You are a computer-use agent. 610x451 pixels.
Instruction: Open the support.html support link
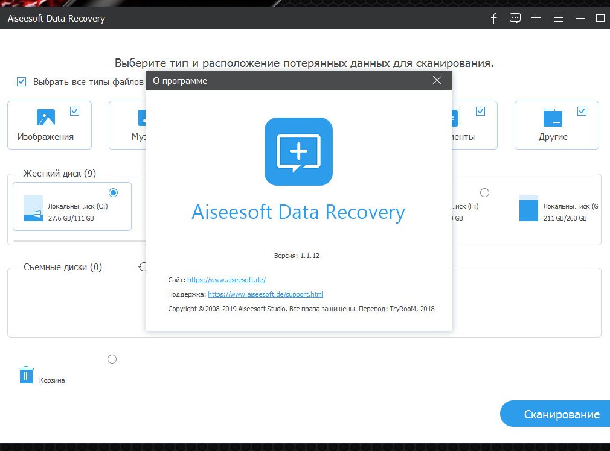coord(265,294)
